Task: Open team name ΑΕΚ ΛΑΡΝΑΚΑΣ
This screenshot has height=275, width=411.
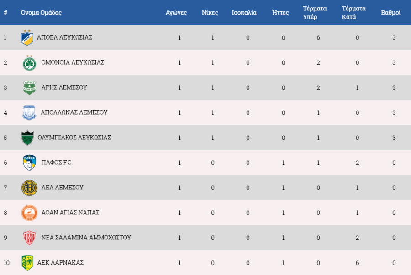Action: coord(60,263)
